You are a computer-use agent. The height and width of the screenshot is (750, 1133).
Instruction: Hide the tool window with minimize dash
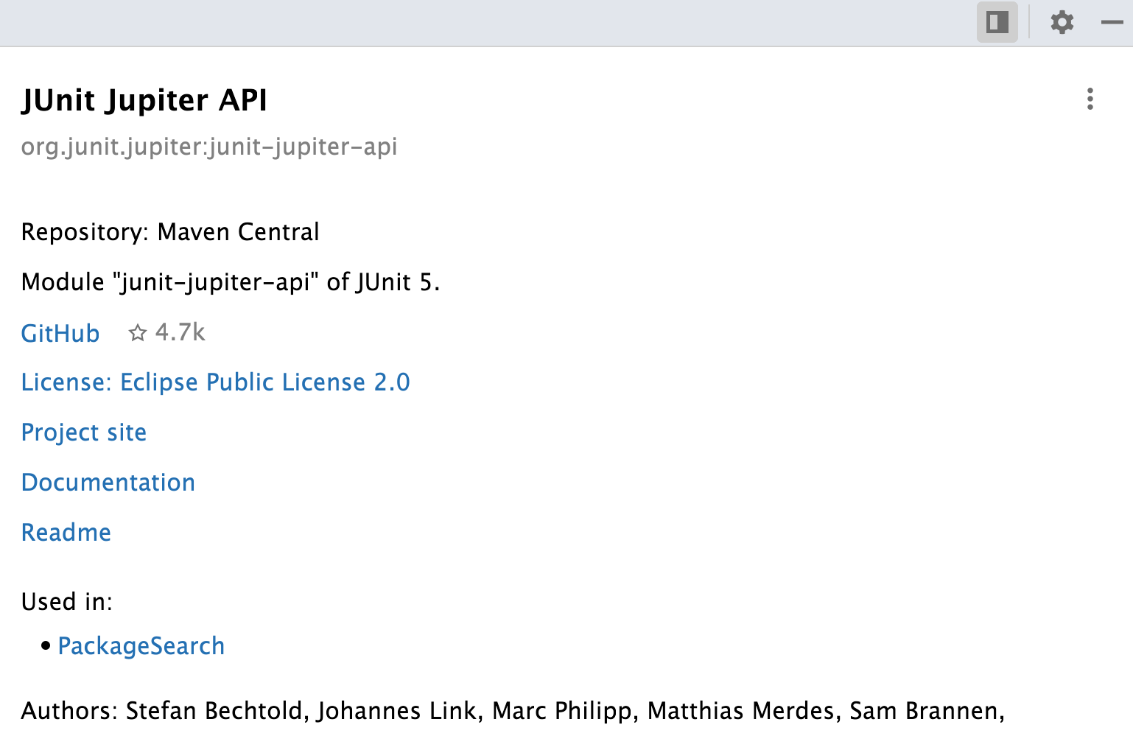[1112, 23]
